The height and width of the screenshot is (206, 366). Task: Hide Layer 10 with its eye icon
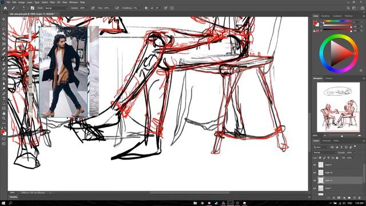pyautogui.click(x=315, y=173)
